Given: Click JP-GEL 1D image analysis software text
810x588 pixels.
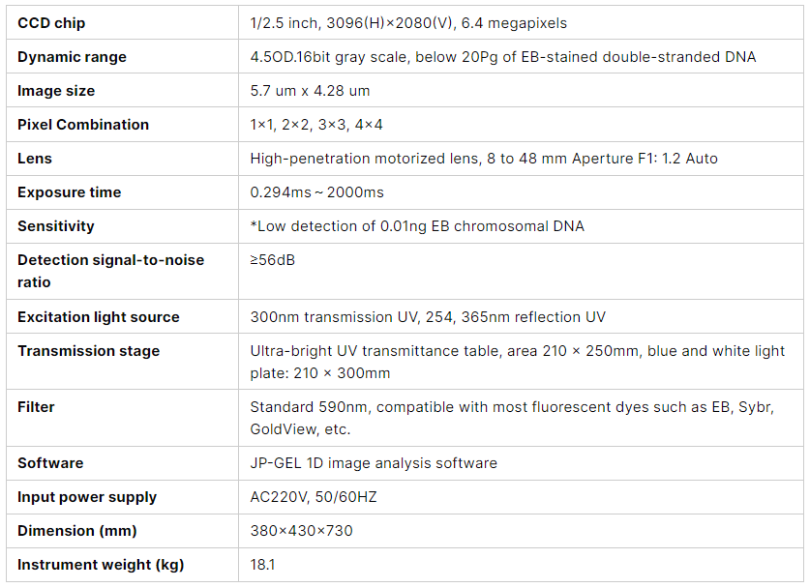Looking at the screenshot, I should pyautogui.click(x=374, y=463).
